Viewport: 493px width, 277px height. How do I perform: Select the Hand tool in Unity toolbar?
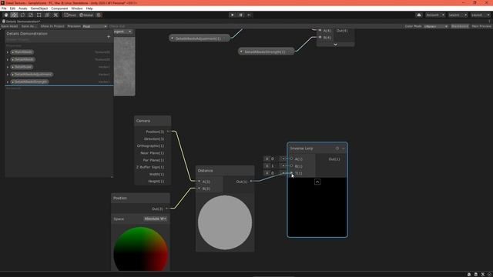coord(6,15)
